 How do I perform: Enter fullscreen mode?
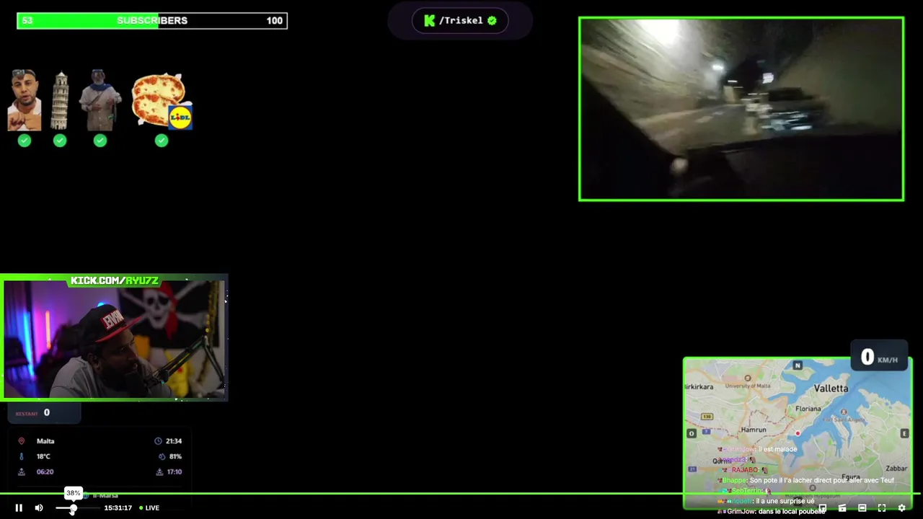click(x=881, y=507)
